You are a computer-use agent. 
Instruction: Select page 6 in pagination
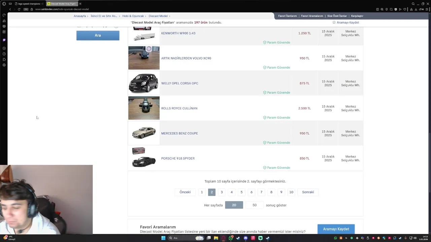(251, 192)
